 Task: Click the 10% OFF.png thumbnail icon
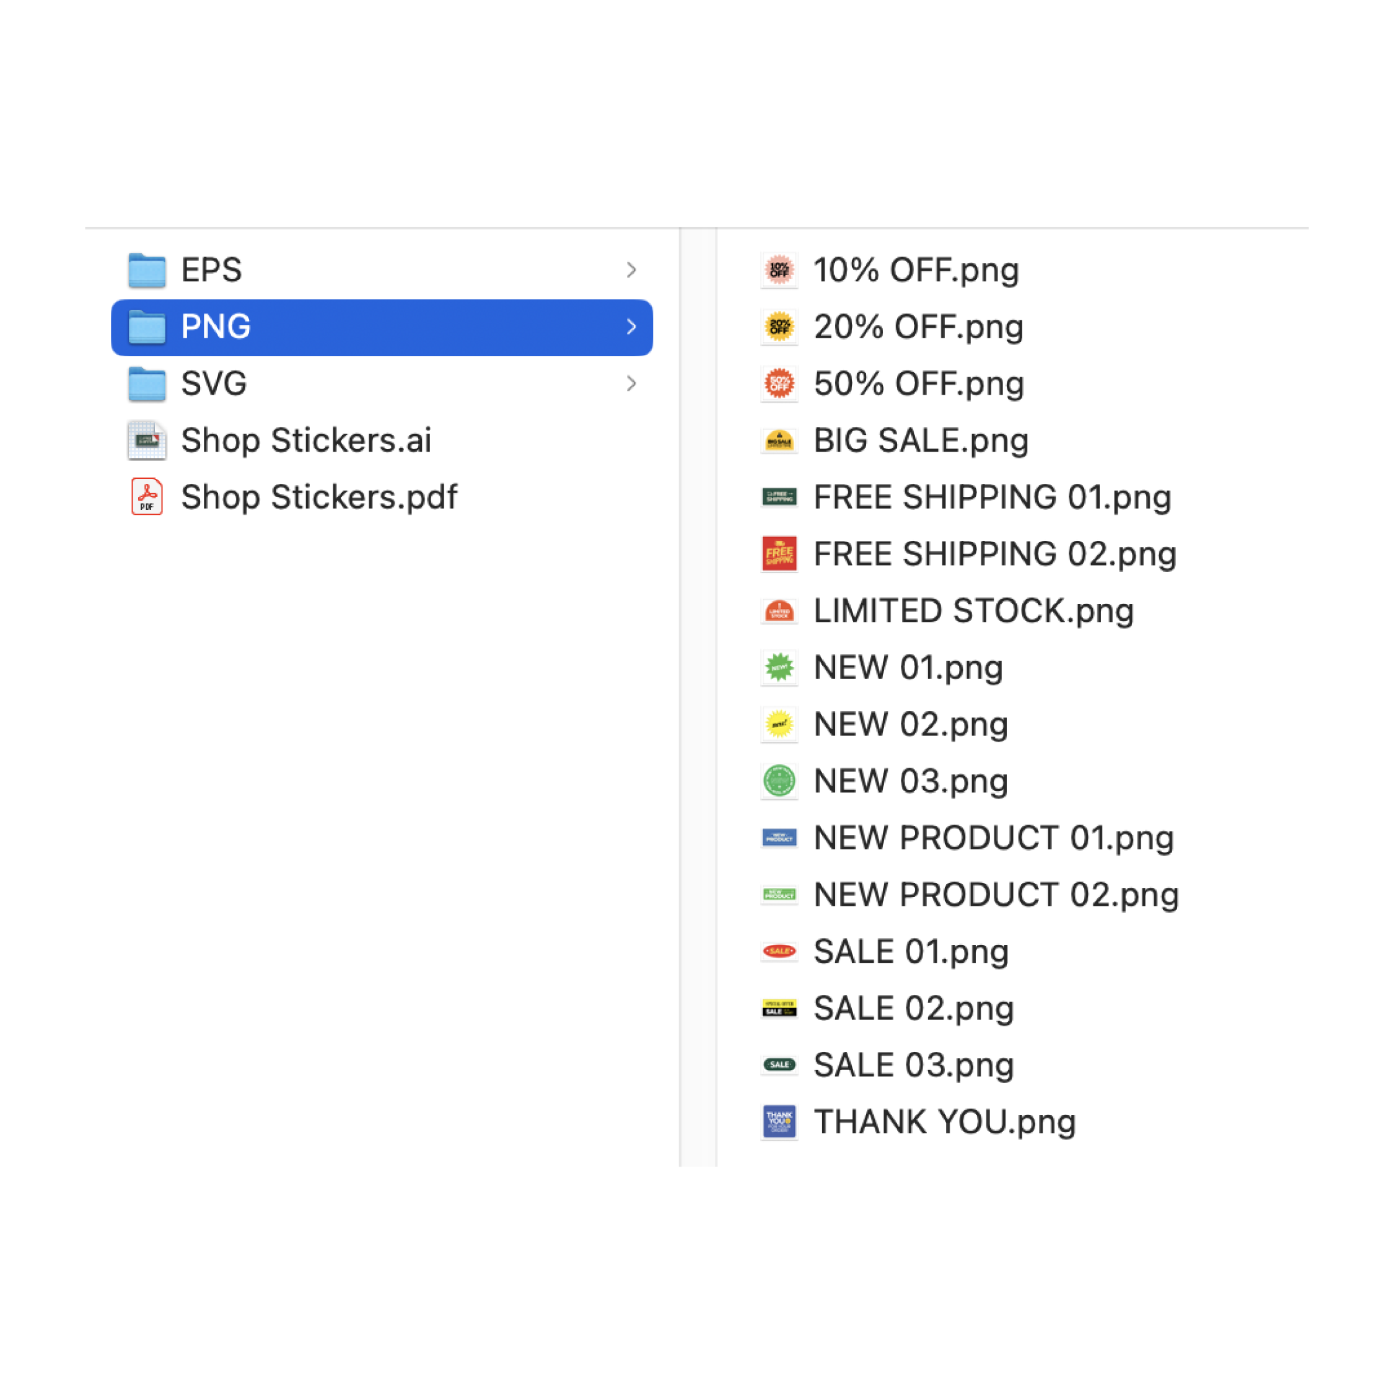point(779,271)
